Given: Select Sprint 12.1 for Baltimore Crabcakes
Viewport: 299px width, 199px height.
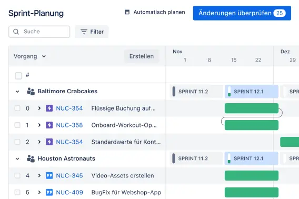Looking at the screenshot, I should [252, 92].
